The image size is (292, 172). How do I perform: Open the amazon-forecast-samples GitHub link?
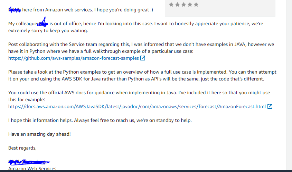pyautogui.click(x=73, y=58)
